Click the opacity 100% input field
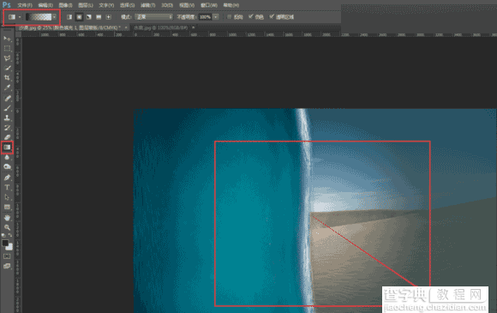 pos(205,17)
